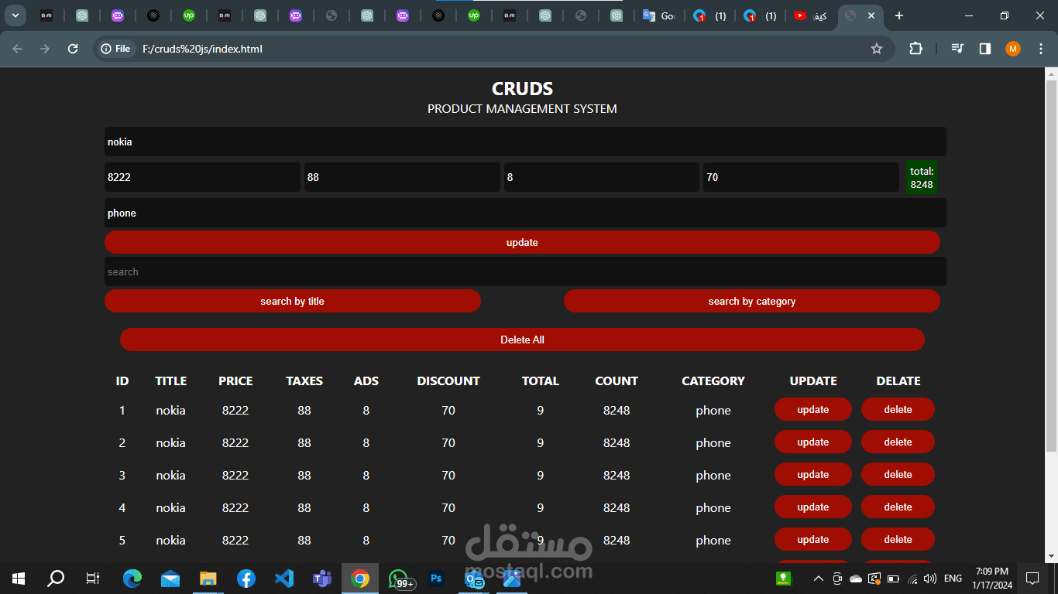Viewport: 1058px width, 594px height.
Task: Open Task View on the taskbar
Action: (93, 578)
